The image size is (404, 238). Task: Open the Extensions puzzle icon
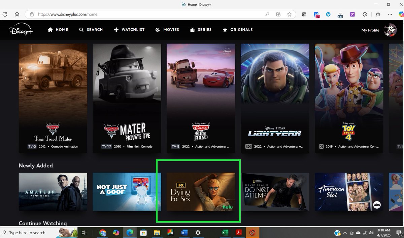point(365,14)
